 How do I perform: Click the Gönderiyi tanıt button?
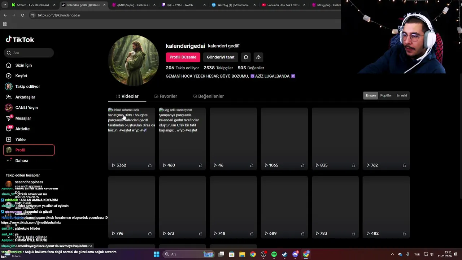tap(221, 57)
